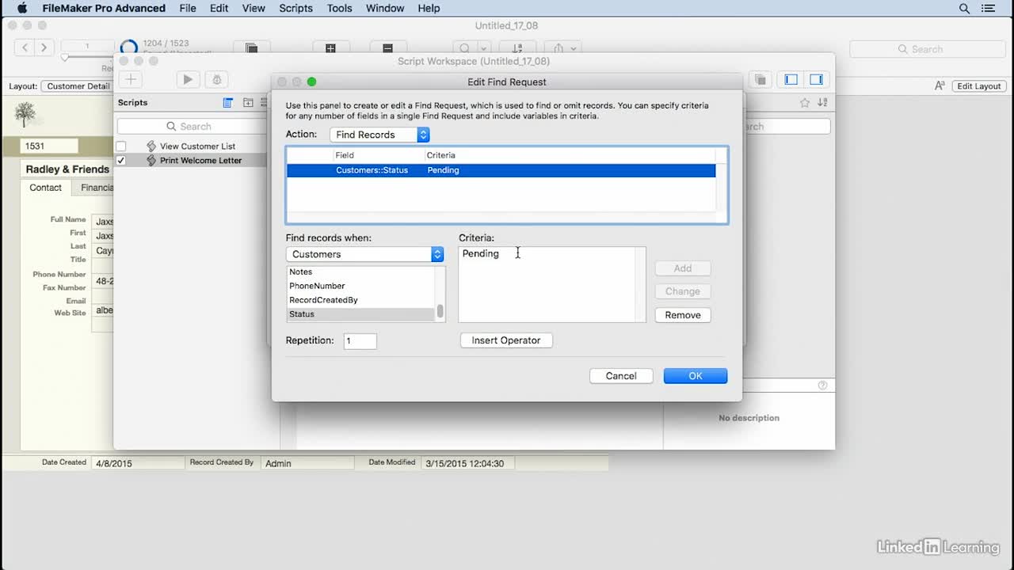Image resolution: width=1014 pixels, height=570 pixels.
Task: Click the new folder icon in Scripts header
Action: [248, 103]
